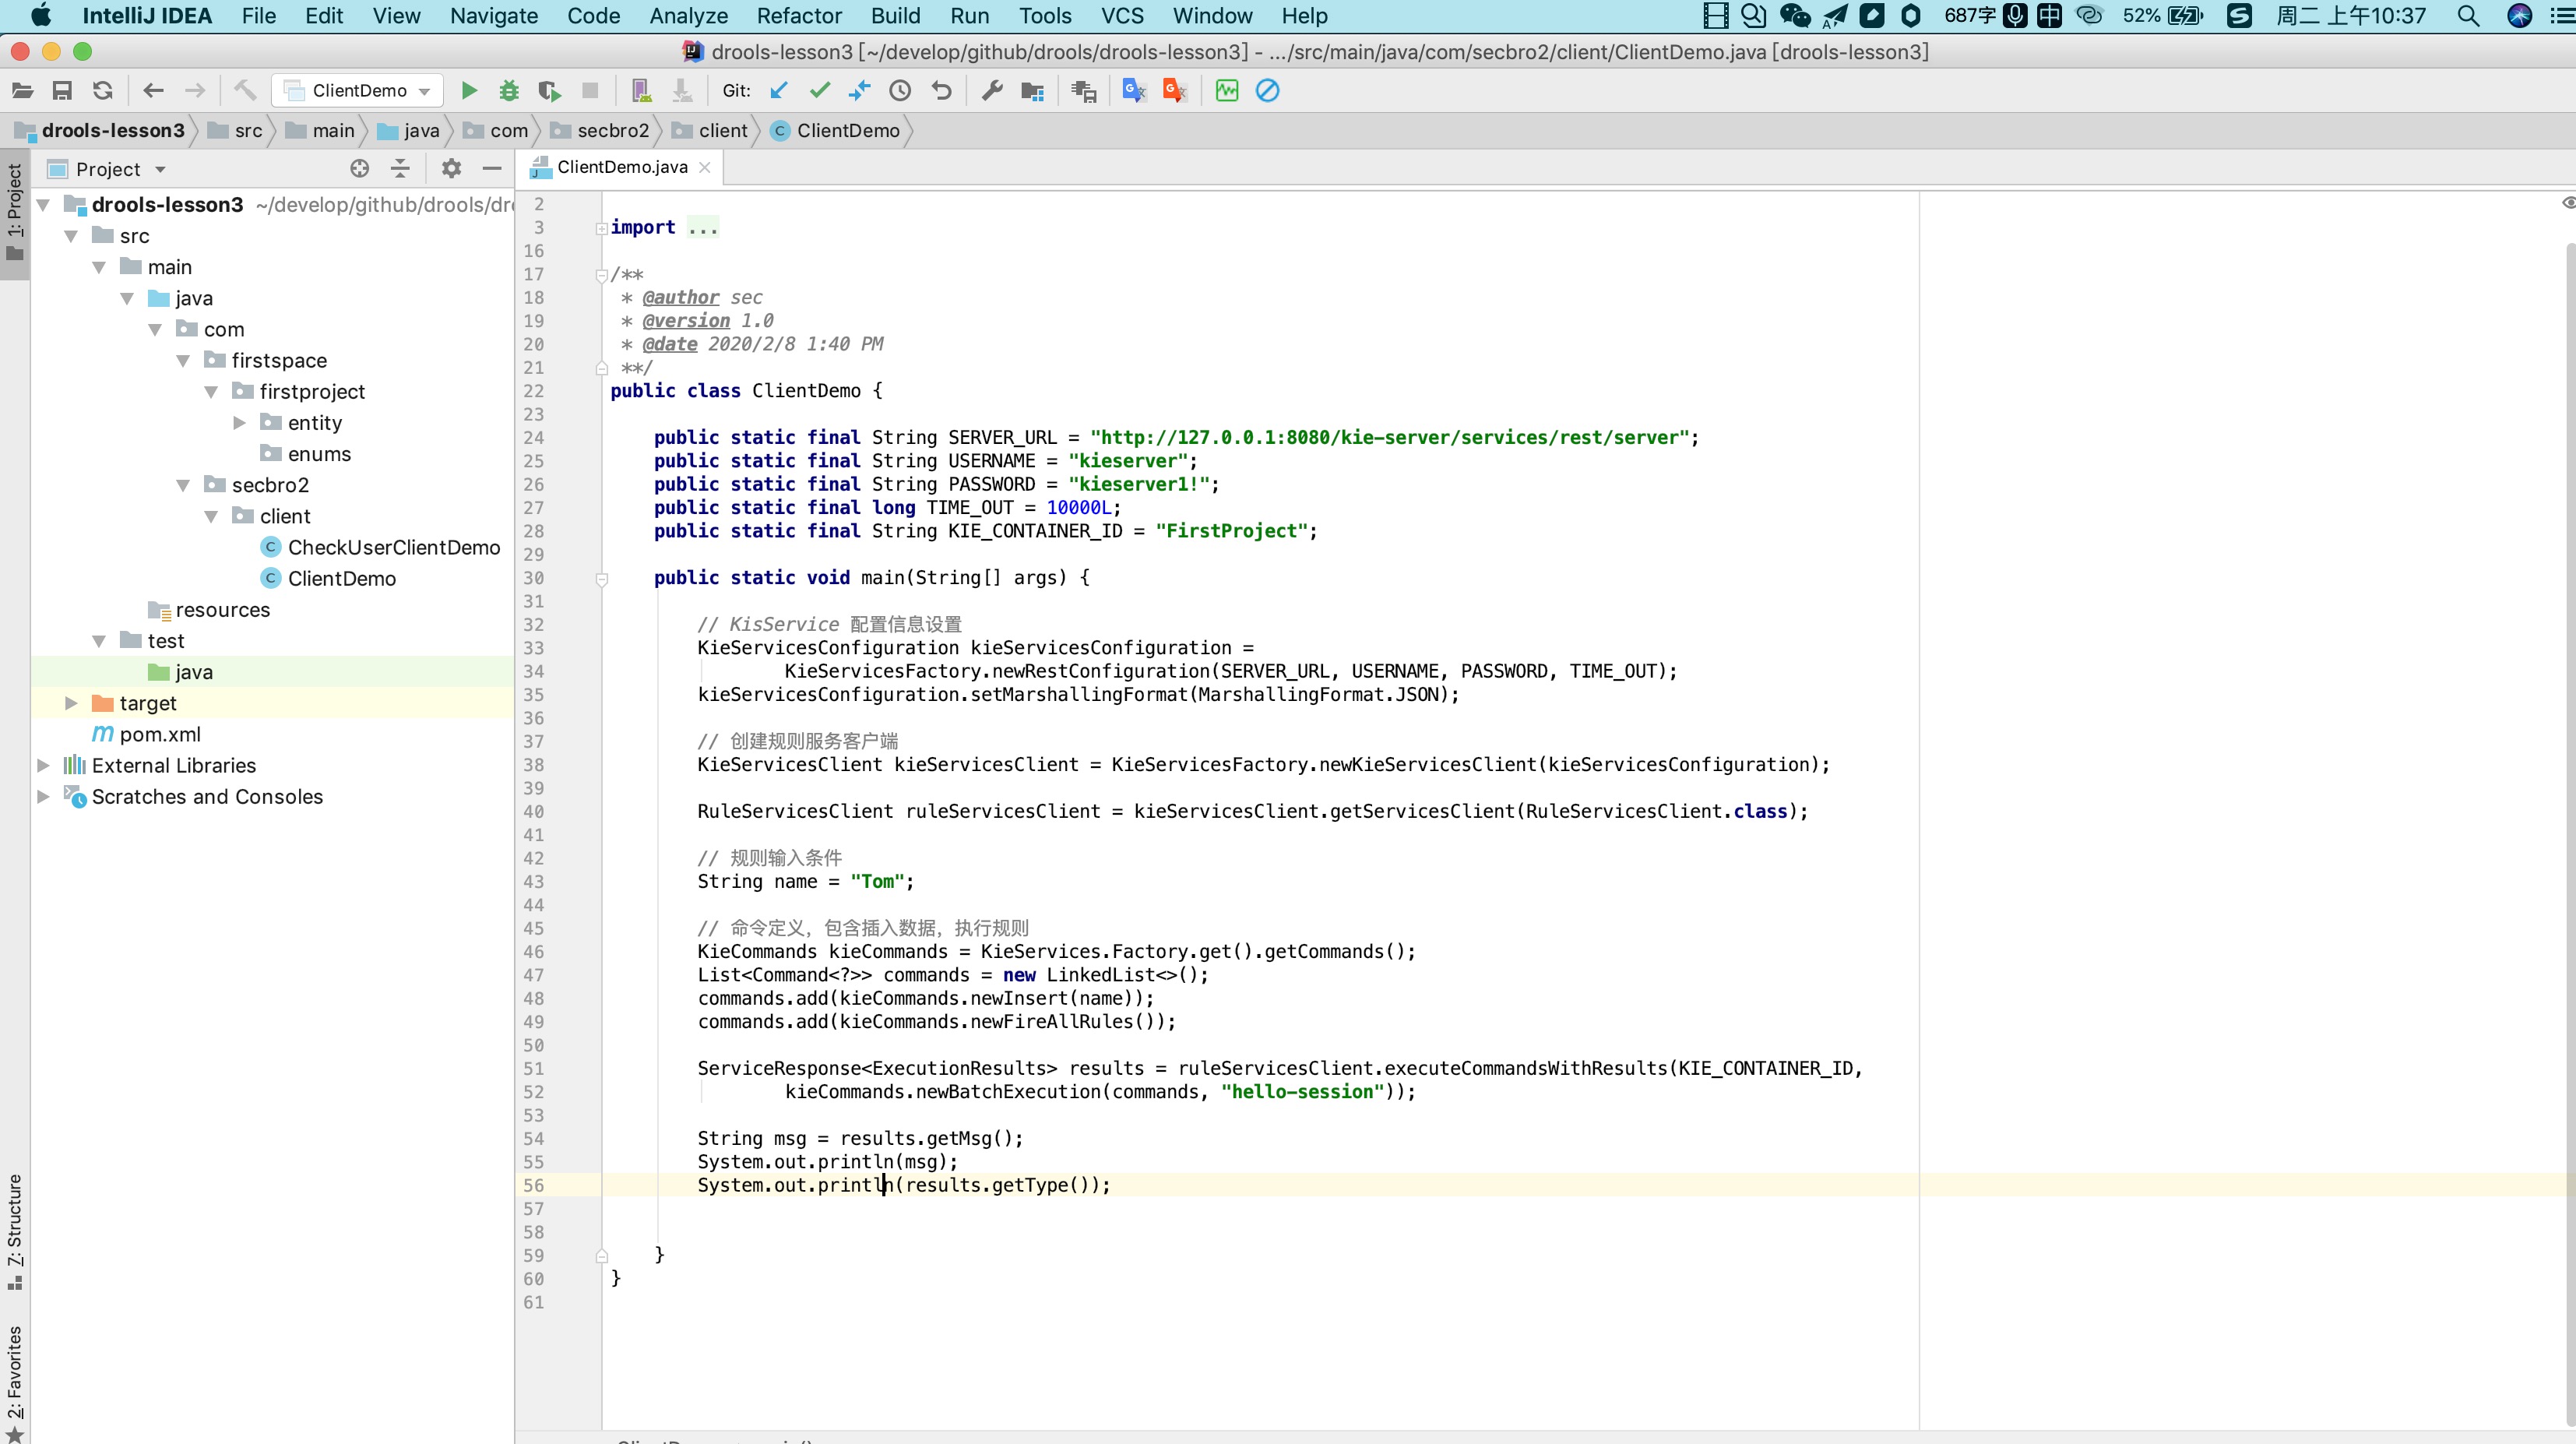Open the Analyze menu

click(688, 16)
